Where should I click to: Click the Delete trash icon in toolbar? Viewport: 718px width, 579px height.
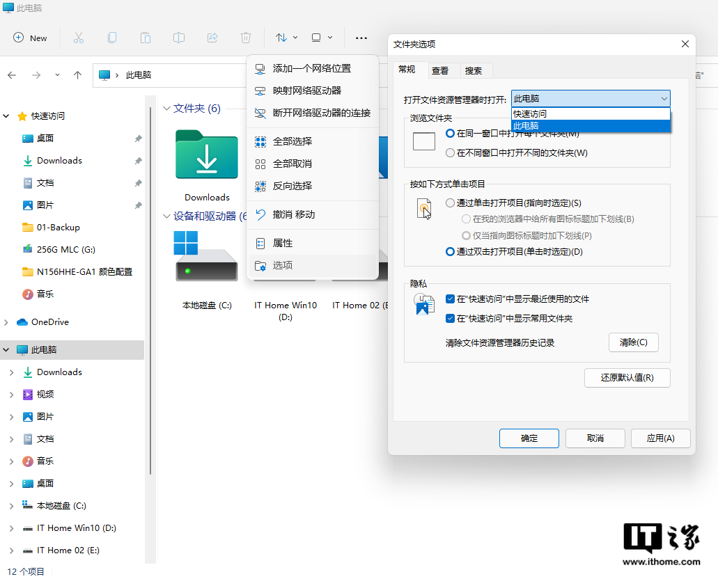[x=246, y=38]
